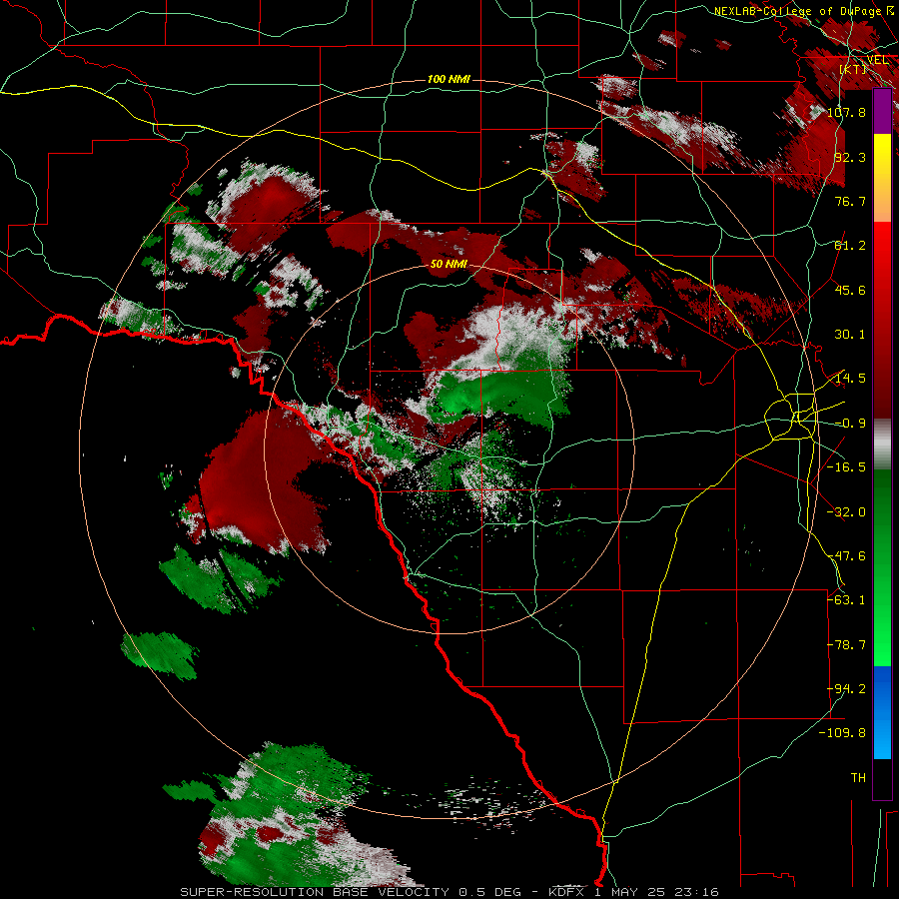899x899 pixels.
Task: Click the 92.3 value on velocity scale
Action: tap(850, 157)
